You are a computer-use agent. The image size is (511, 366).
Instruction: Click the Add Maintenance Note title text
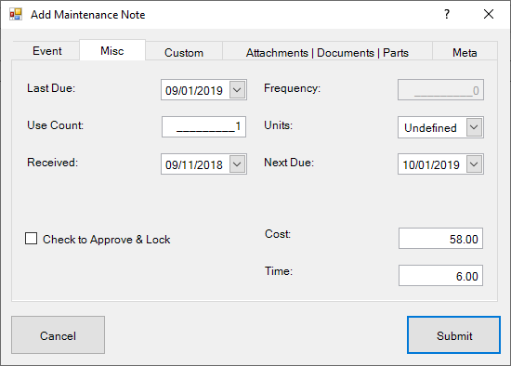(88, 15)
